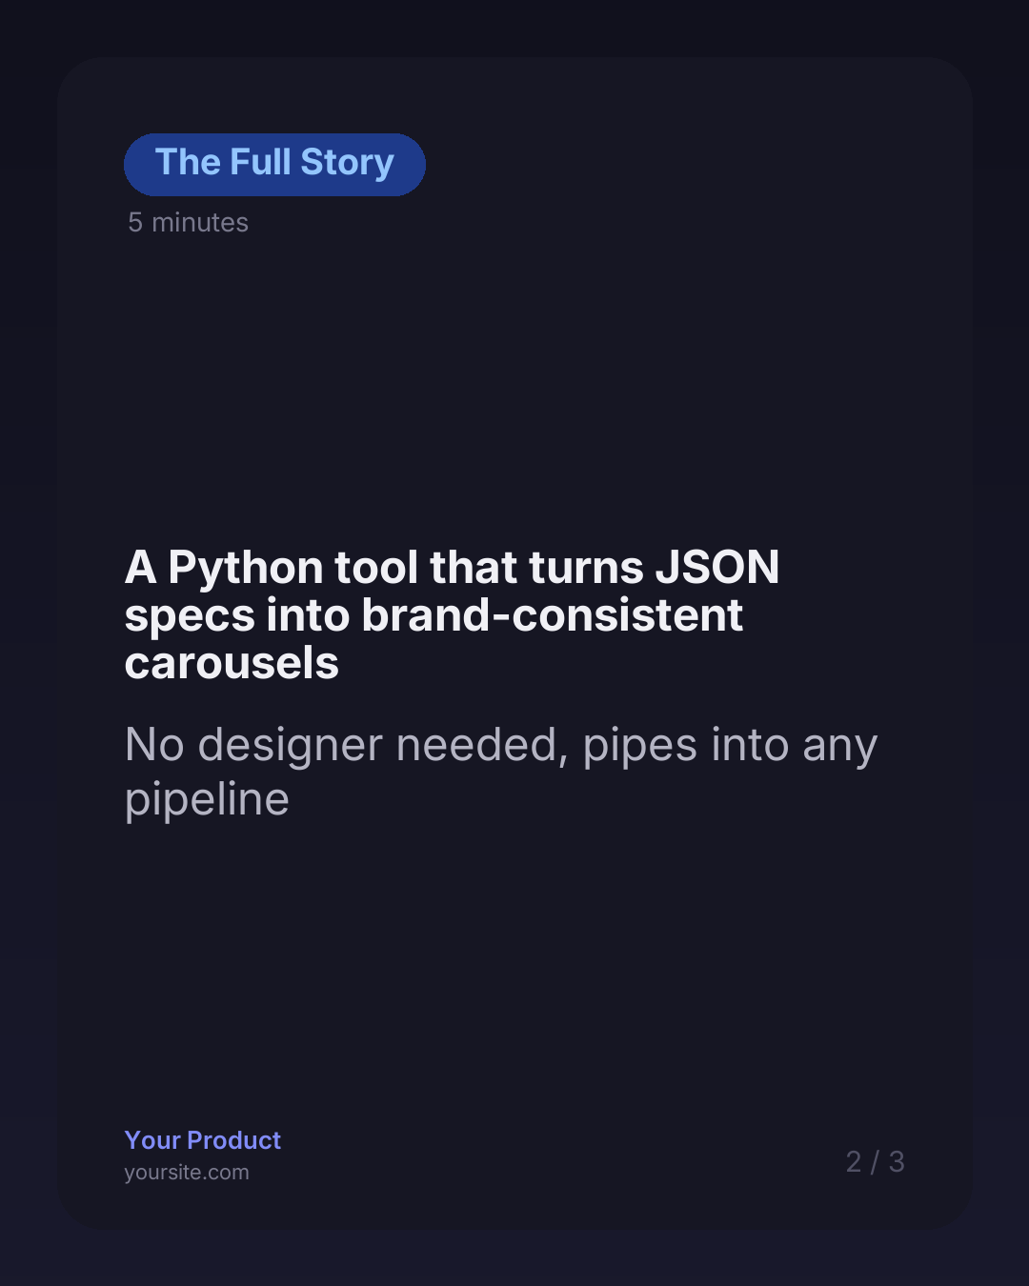Click the word "Product" in the footer
This screenshot has height=1286, width=1029.
click(x=234, y=1140)
